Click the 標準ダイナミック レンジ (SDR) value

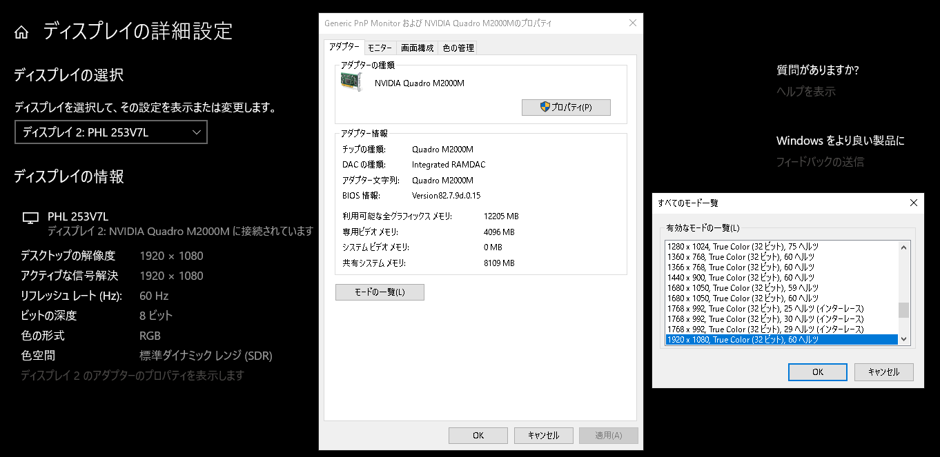tap(206, 356)
